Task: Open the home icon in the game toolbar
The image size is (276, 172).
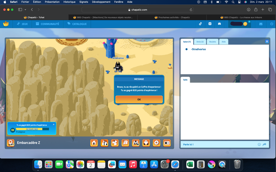Action: click(x=94, y=143)
